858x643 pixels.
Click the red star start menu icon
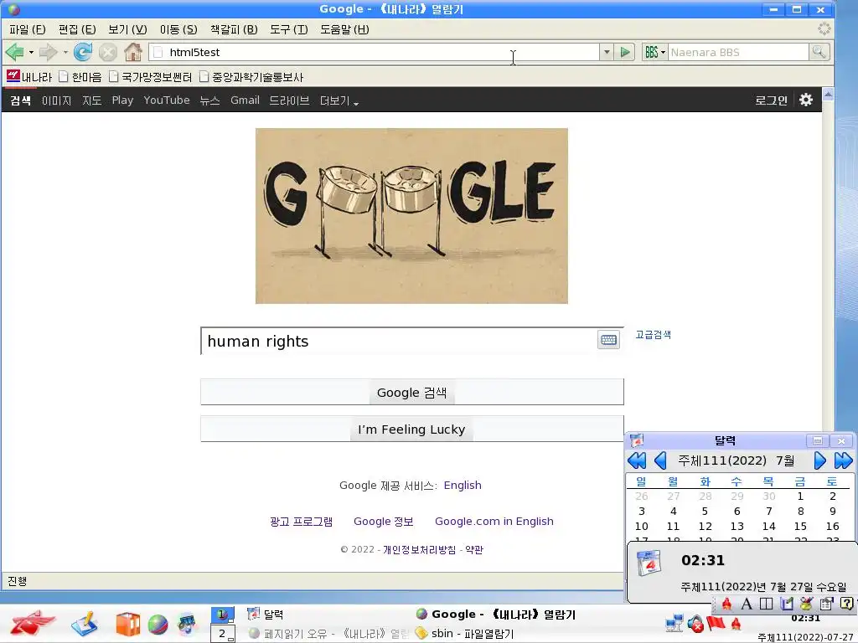coord(32,623)
